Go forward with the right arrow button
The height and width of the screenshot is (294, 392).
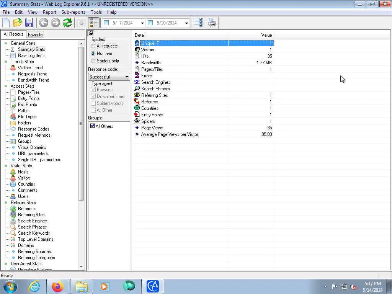[56, 23]
